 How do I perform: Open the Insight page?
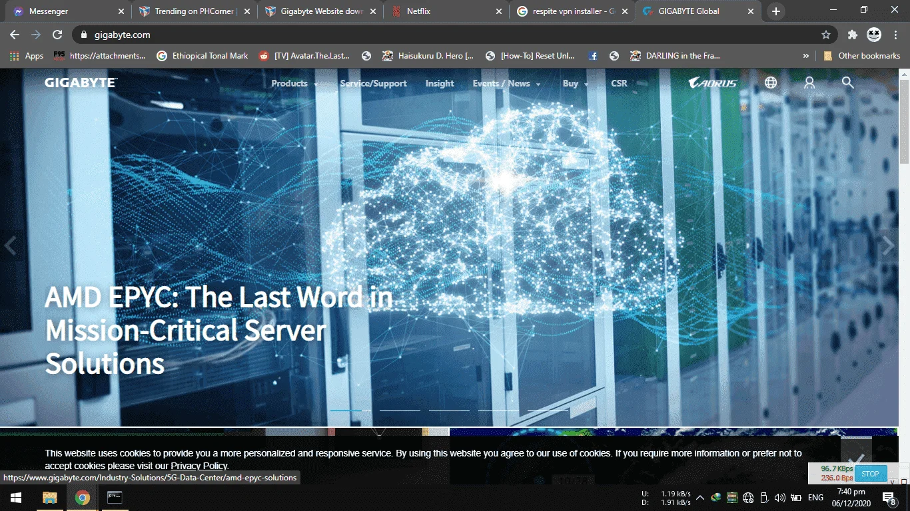pos(440,83)
